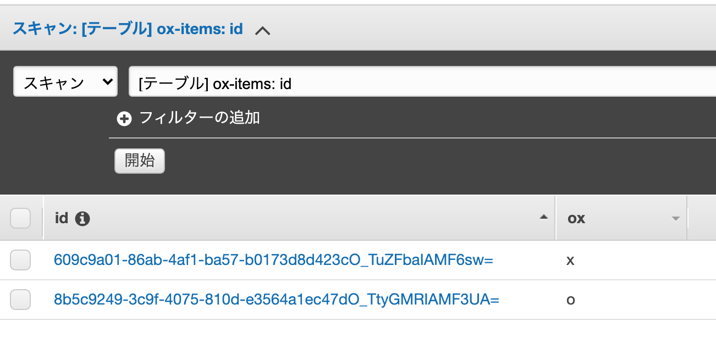716x354 pixels.
Task: Click the 開始 button
Action: coord(140,161)
